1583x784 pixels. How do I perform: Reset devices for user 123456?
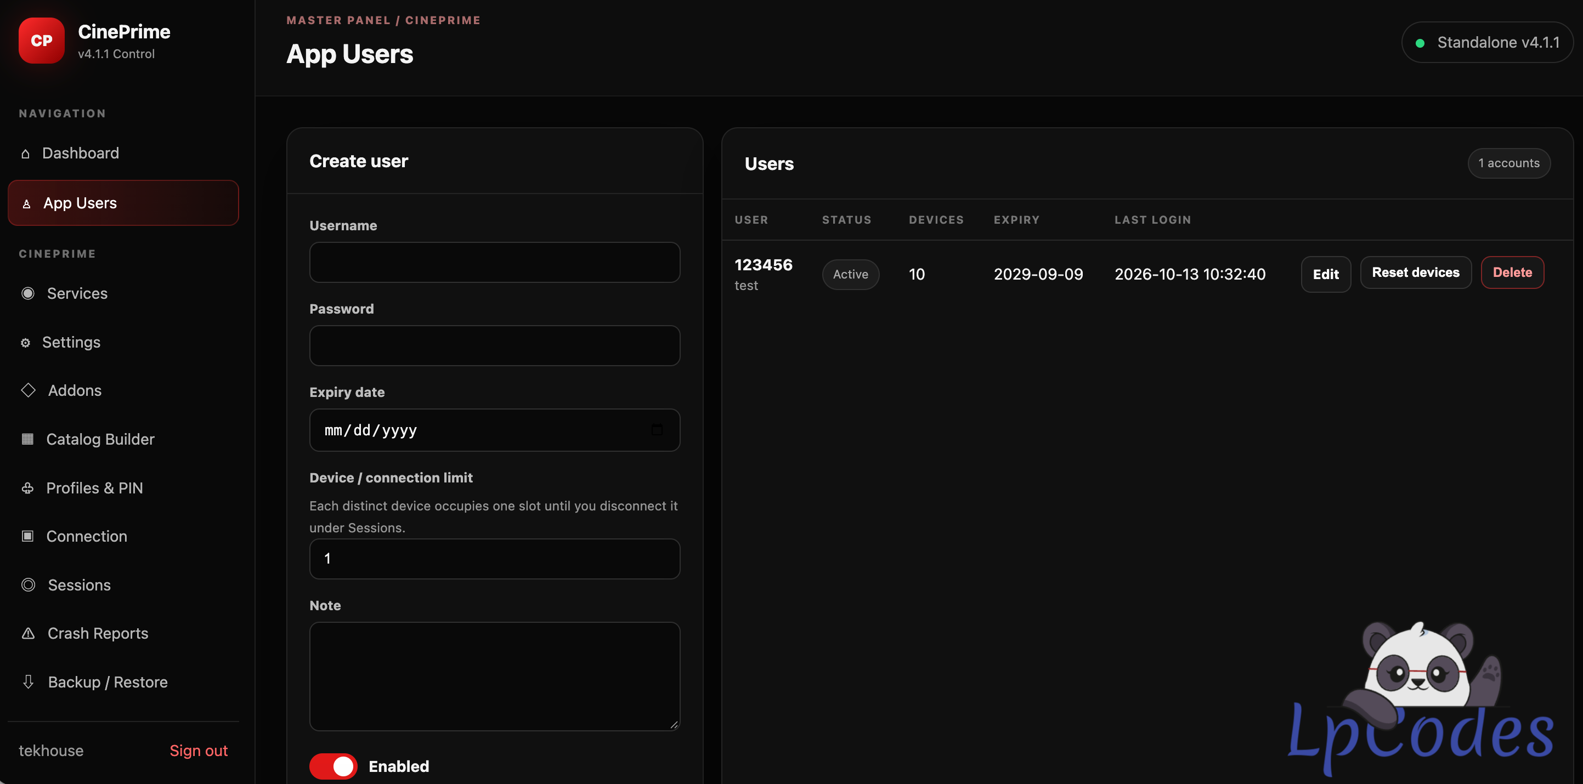[x=1415, y=272]
